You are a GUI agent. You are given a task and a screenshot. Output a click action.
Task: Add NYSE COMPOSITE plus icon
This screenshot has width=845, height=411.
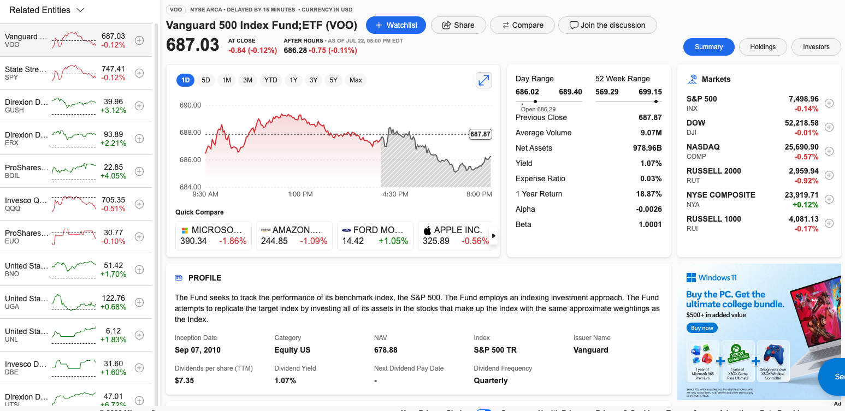click(829, 199)
